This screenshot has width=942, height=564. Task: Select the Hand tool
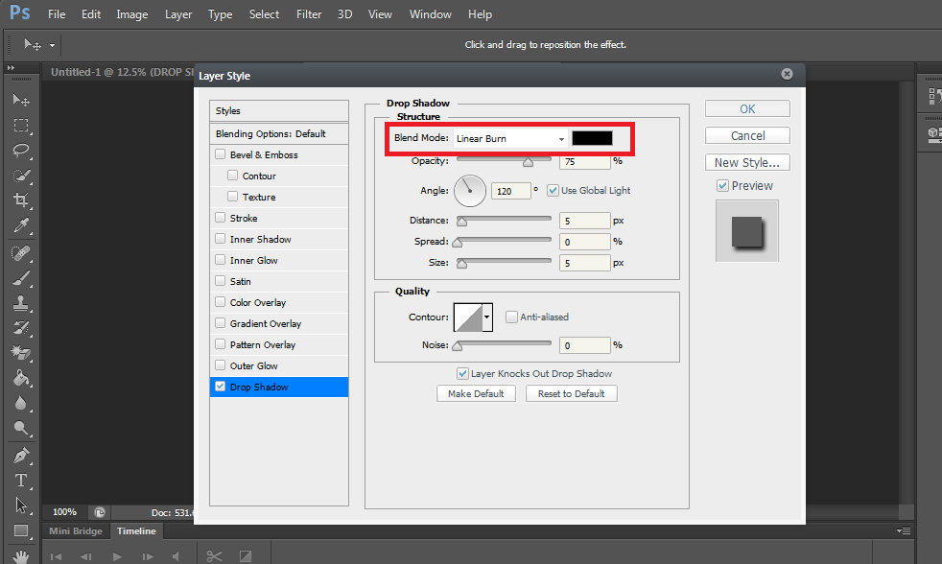pyautogui.click(x=21, y=555)
